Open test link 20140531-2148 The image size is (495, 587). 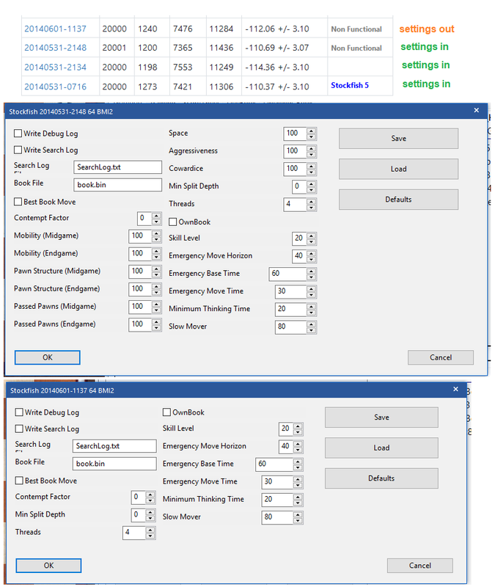56,48
